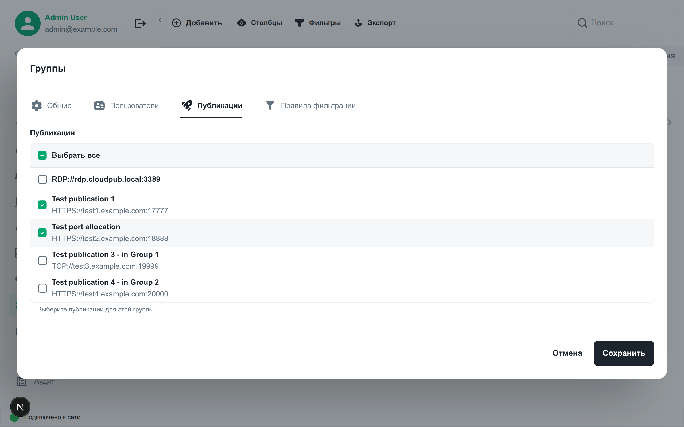Open Столбцы column visibility eye icon

coord(241,23)
